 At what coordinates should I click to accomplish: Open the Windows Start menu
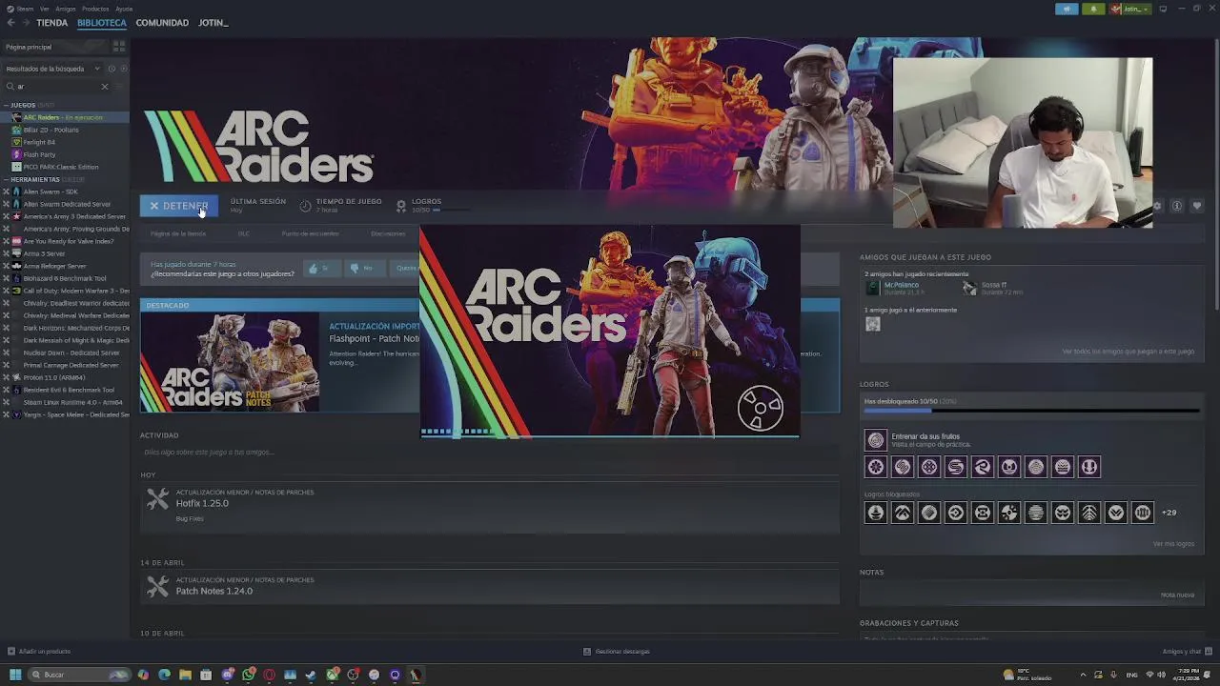(15, 675)
